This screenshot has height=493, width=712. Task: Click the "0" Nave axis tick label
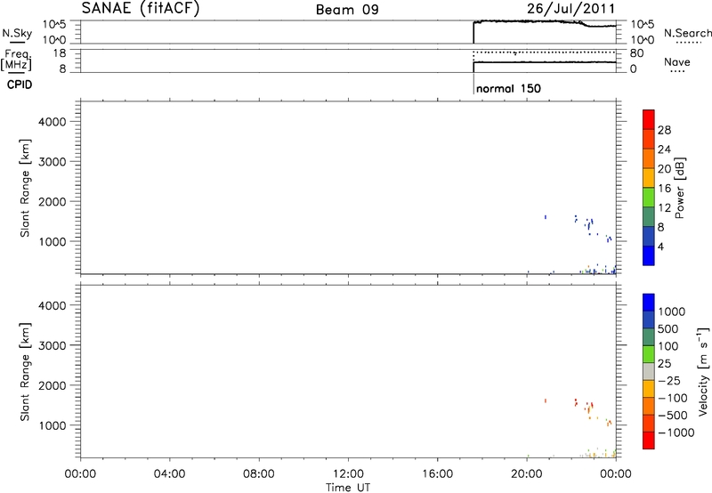tap(634, 69)
